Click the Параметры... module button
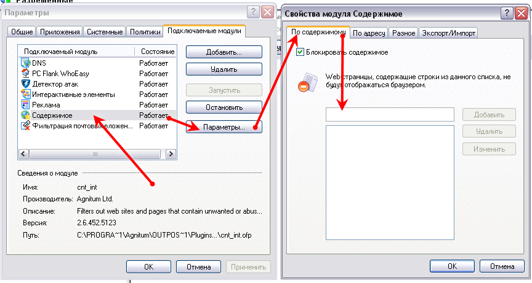Viewport: 532px width, 283px height. pos(224,127)
